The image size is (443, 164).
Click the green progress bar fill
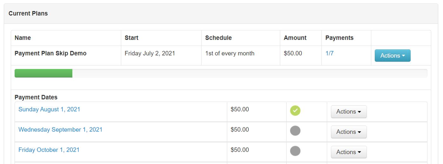(43, 73)
